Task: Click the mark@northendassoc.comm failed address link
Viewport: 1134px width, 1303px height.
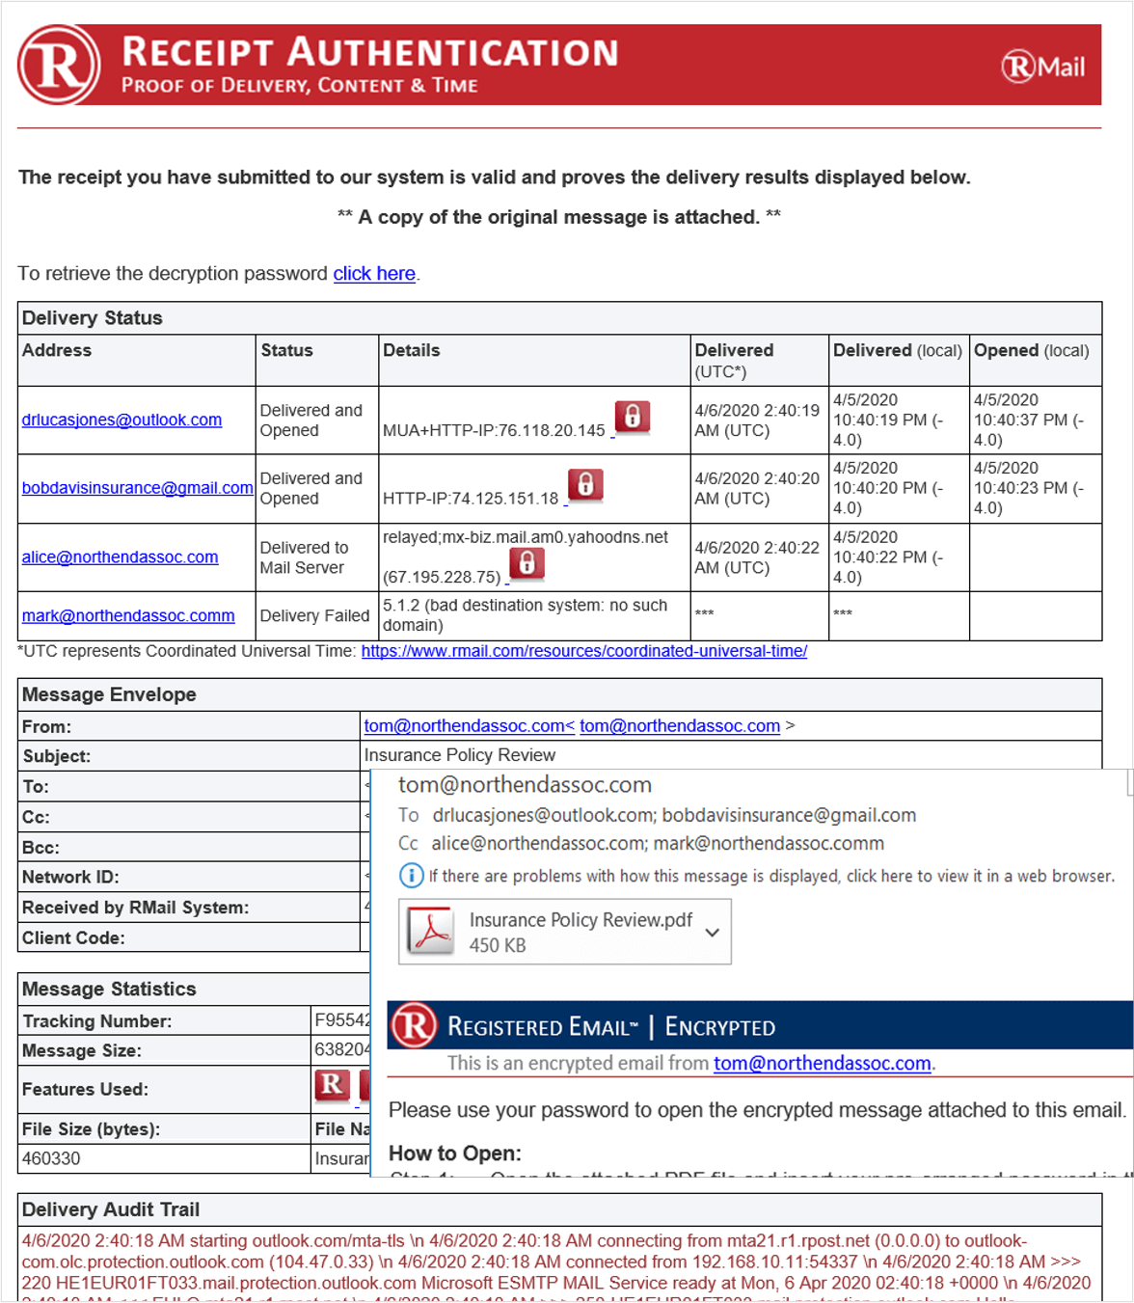Action: [x=128, y=616]
